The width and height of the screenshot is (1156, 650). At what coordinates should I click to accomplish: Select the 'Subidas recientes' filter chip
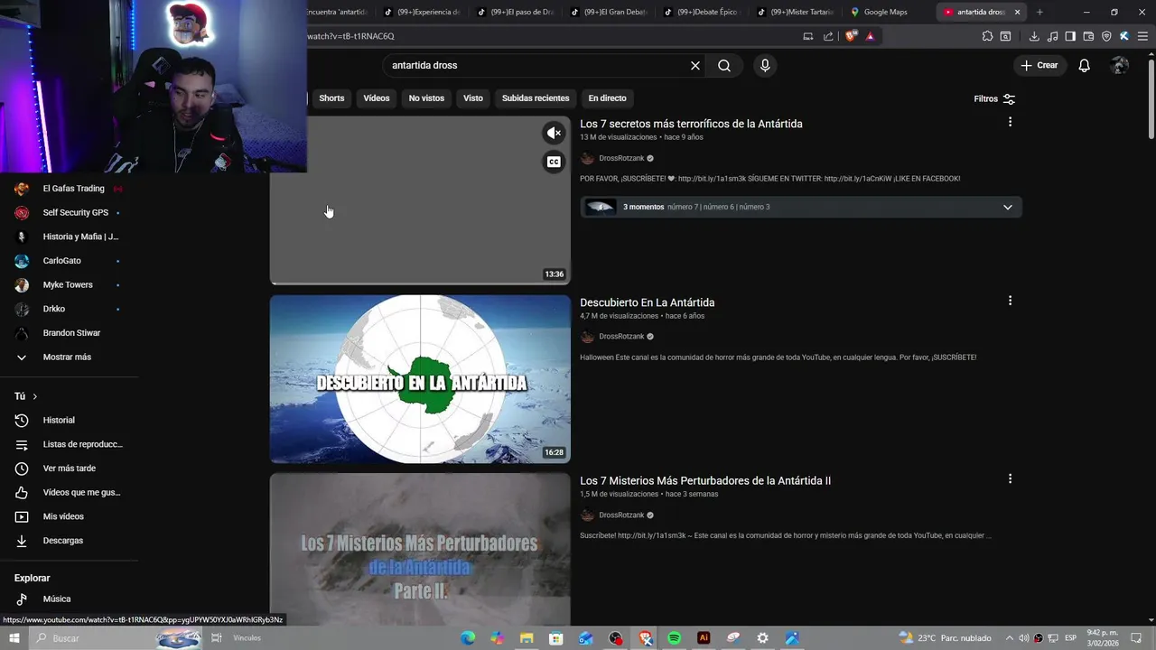tap(536, 98)
